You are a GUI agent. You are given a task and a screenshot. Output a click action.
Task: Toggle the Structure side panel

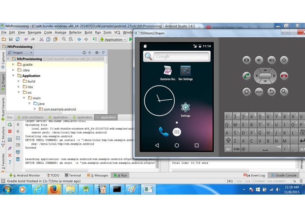(x=3, y=137)
